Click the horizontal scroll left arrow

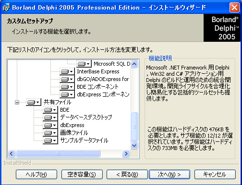[x=12, y=153]
